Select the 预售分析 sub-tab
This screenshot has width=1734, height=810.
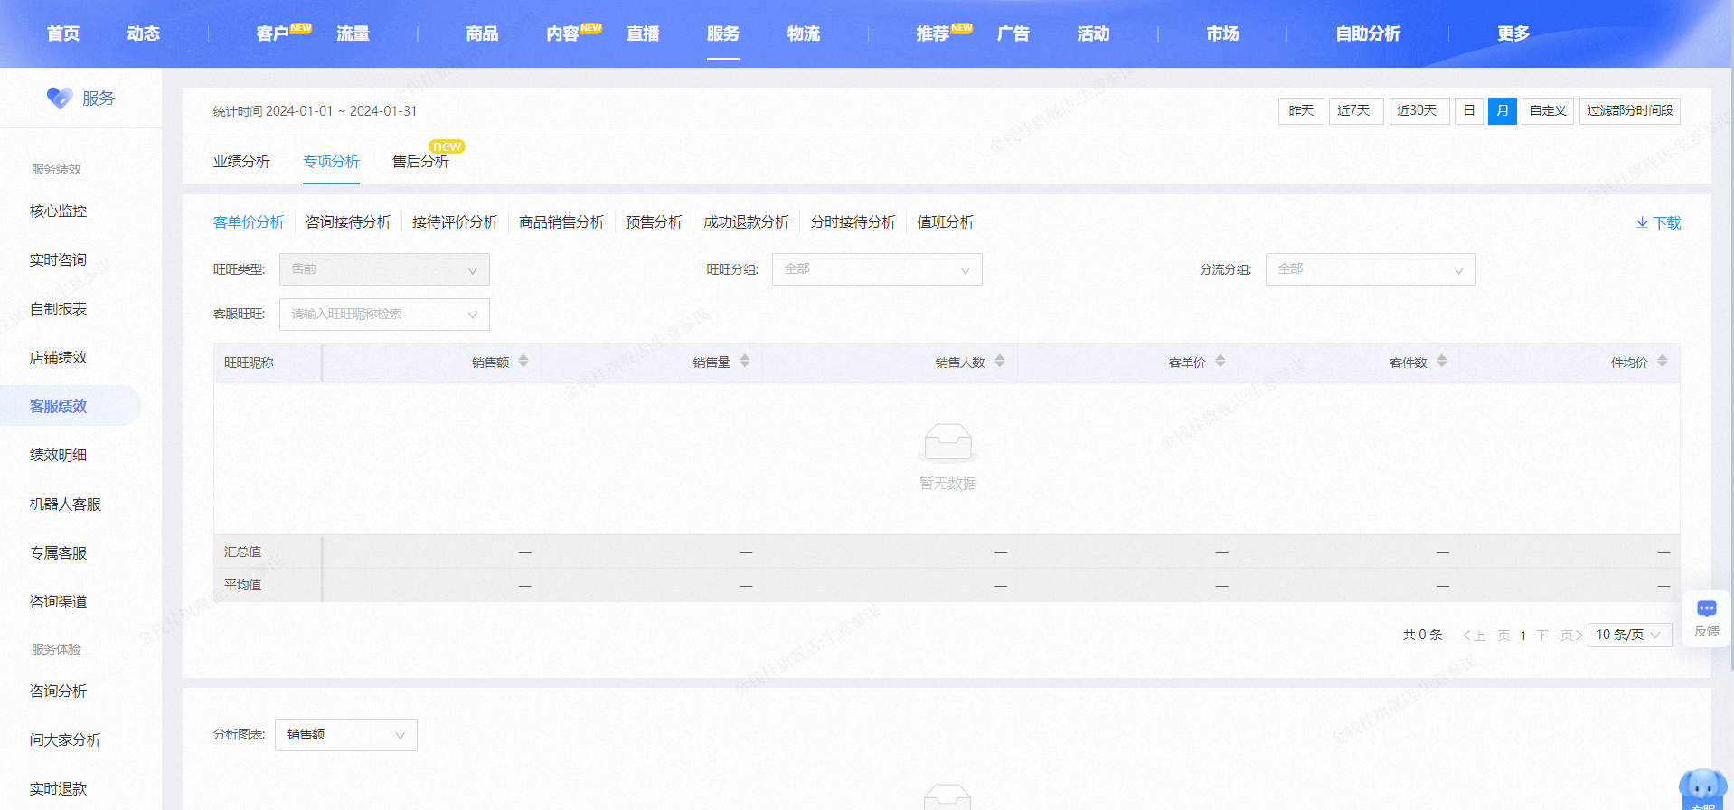pyautogui.click(x=654, y=222)
